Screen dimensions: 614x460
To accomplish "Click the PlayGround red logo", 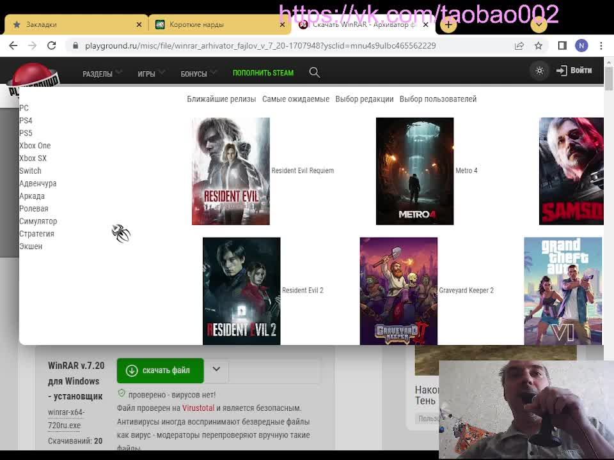I will [33, 79].
